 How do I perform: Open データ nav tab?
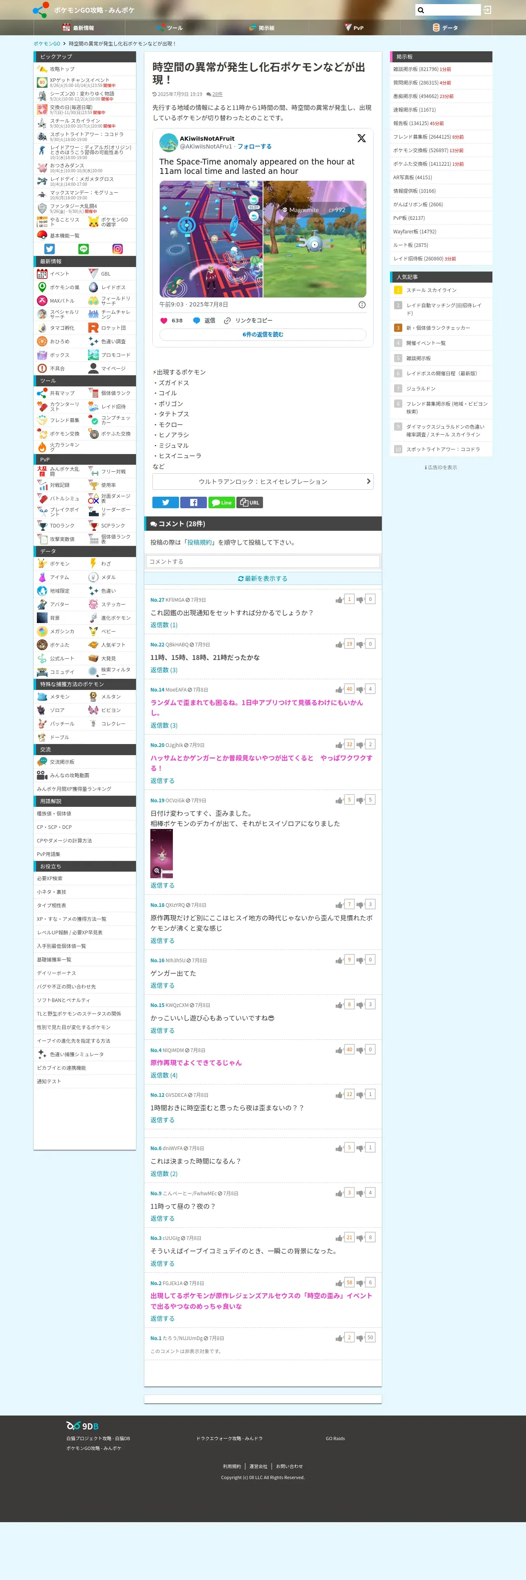[x=446, y=27]
